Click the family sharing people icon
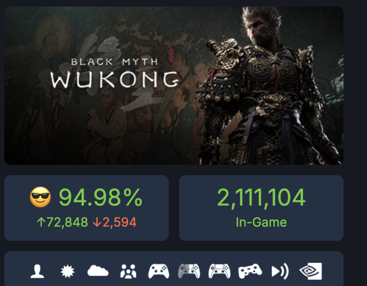 pyautogui.click(x=128, y=271)
